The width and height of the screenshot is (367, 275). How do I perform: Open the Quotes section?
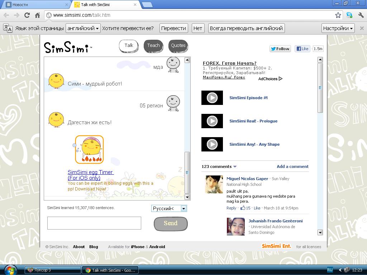[x=178, y=46]
